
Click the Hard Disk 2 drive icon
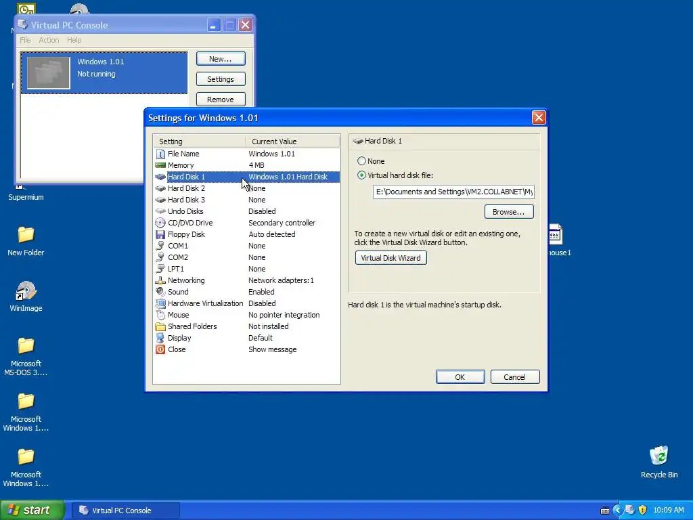tap(160, 188)
